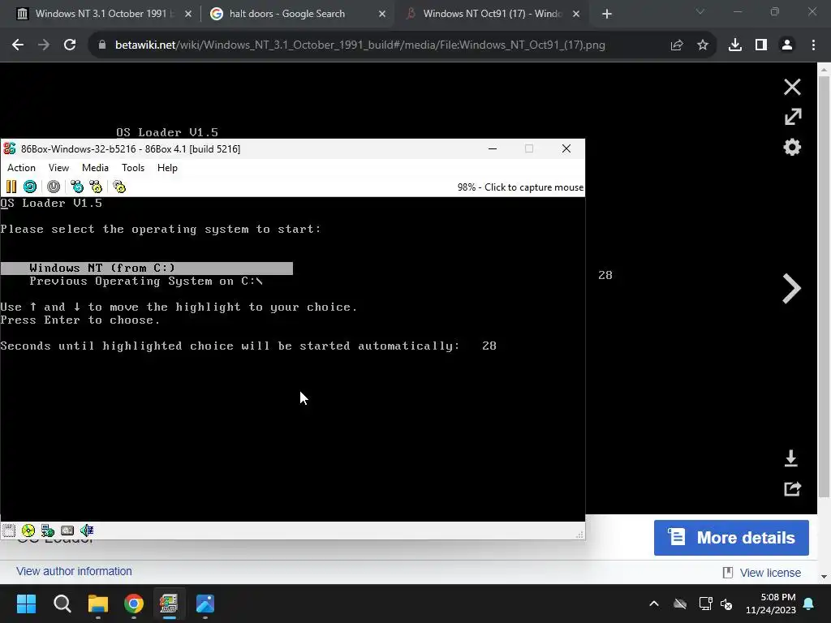The height and width of the screenshot is (623, 831).
Task: Open the Action menu in 86Box
Action: [x=21, y=168]
